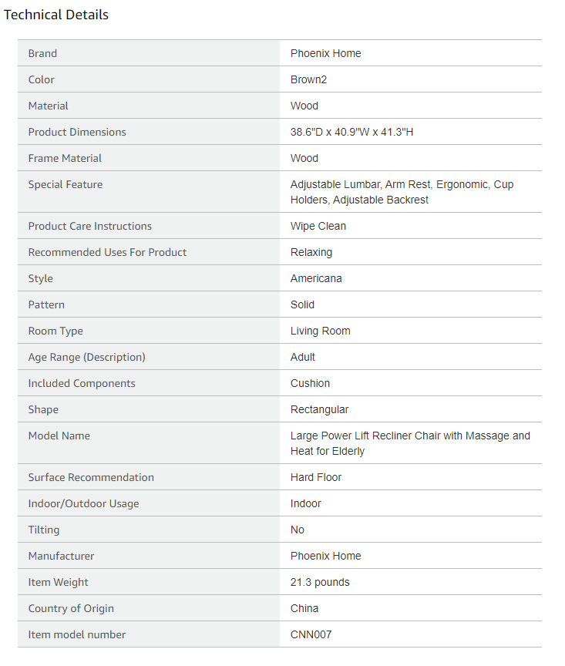This screenshot has width=565, height=666.
Task: Select the Rectangular shape value
Action: coord(319,410)
